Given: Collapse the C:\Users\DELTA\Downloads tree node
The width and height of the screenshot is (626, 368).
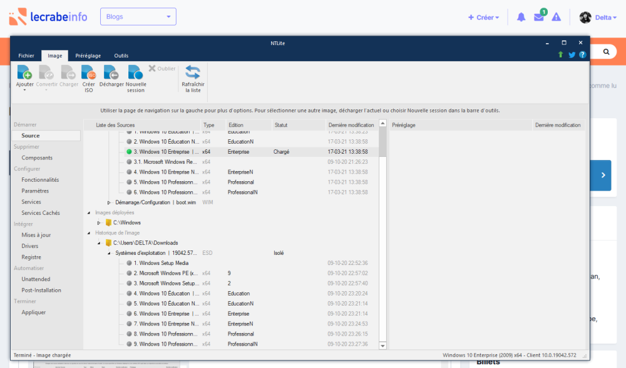Looking at the screenshot, I should 99,243.
